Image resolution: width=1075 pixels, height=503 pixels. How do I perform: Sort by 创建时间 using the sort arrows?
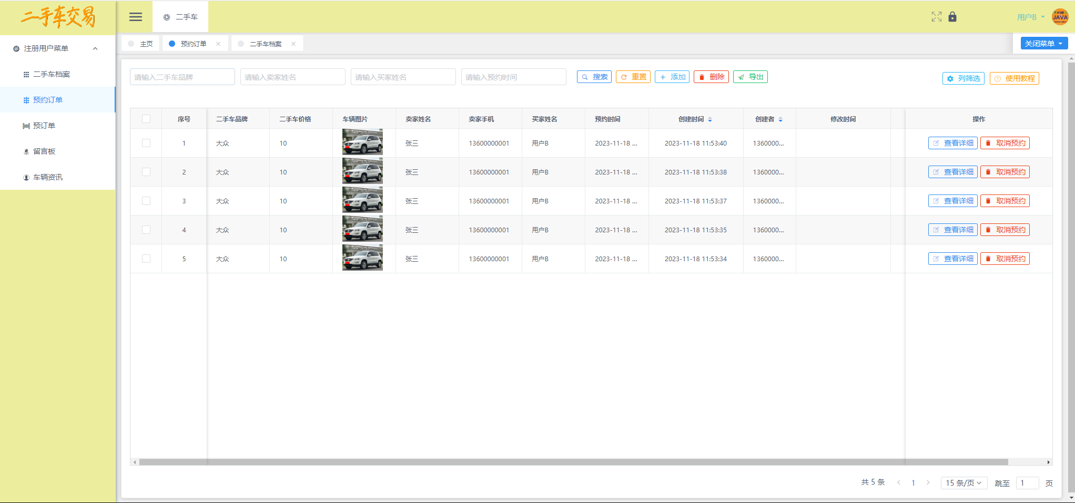click(710, 120)
